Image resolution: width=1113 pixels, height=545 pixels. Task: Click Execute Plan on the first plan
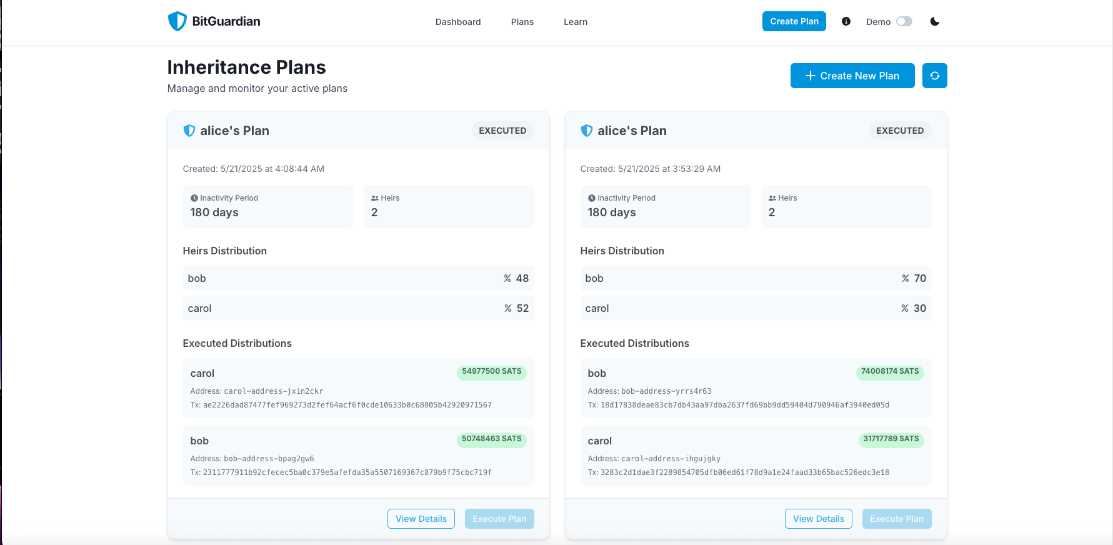coord(499,519)
